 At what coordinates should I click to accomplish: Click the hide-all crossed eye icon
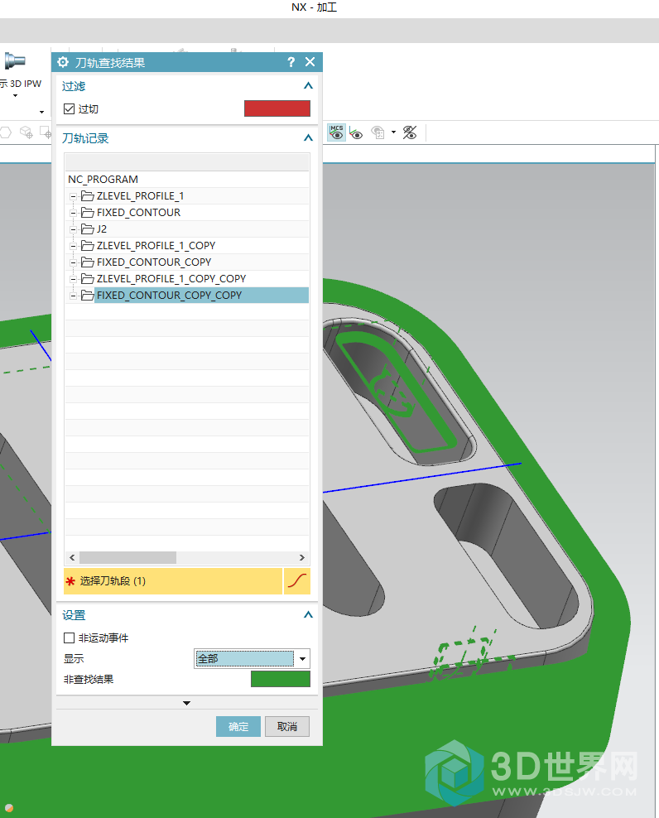(x=409, y=132)
